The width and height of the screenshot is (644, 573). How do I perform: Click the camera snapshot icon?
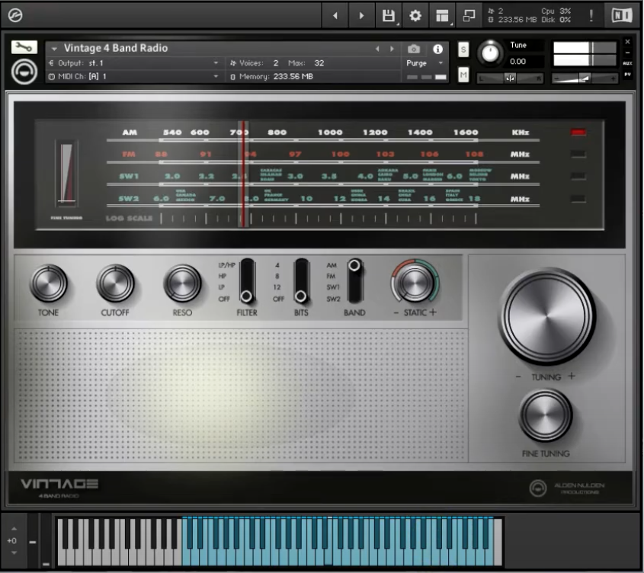[413, 47]
